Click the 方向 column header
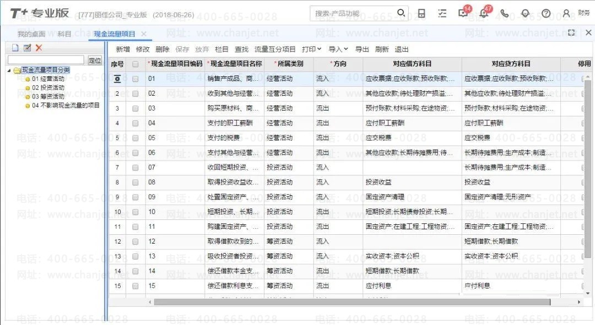The width and height of the screenshot is (595, 325). (338, 64)
